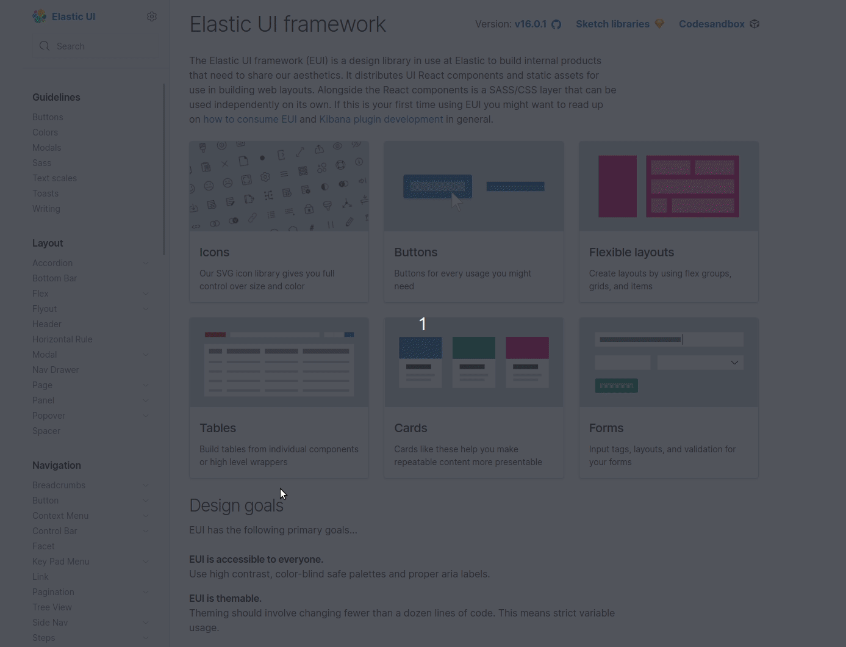Image resolution: width=846 pixels, height=647 pixels.
Task: Expand the Popover section
Action: [146, 416]
